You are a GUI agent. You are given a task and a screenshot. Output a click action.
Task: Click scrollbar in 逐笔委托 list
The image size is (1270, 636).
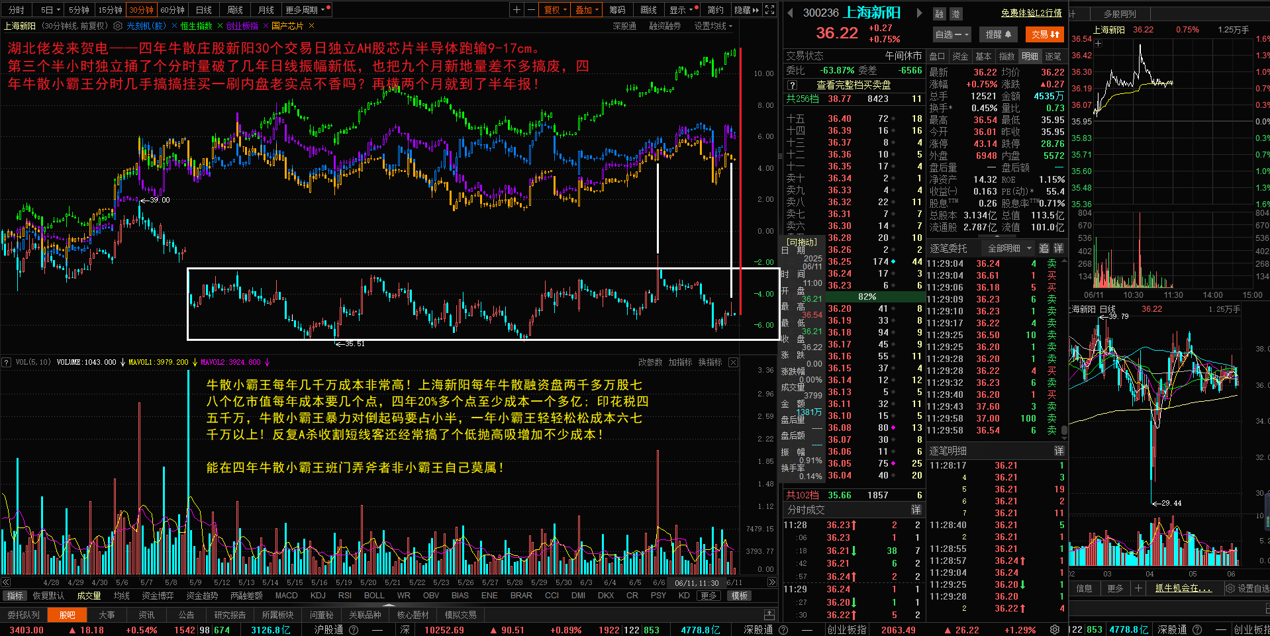[x=1064, y=430]
